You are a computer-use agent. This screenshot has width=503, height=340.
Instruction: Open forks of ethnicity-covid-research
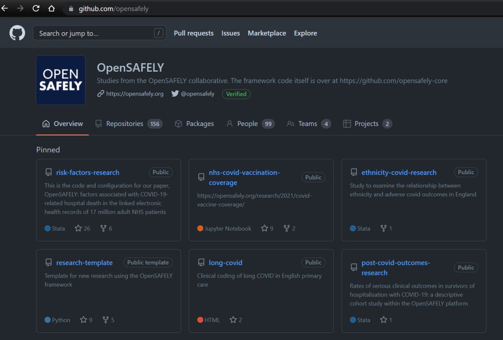[386, 228]
